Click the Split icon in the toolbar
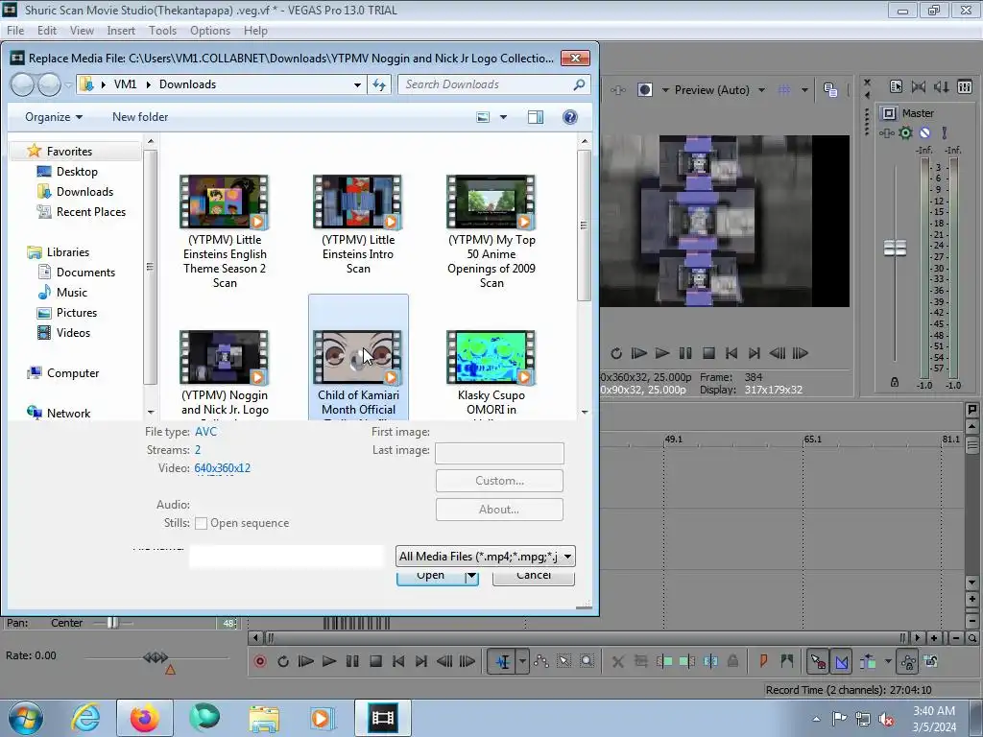The image size is (983, 737). click(x=710, y=661)
